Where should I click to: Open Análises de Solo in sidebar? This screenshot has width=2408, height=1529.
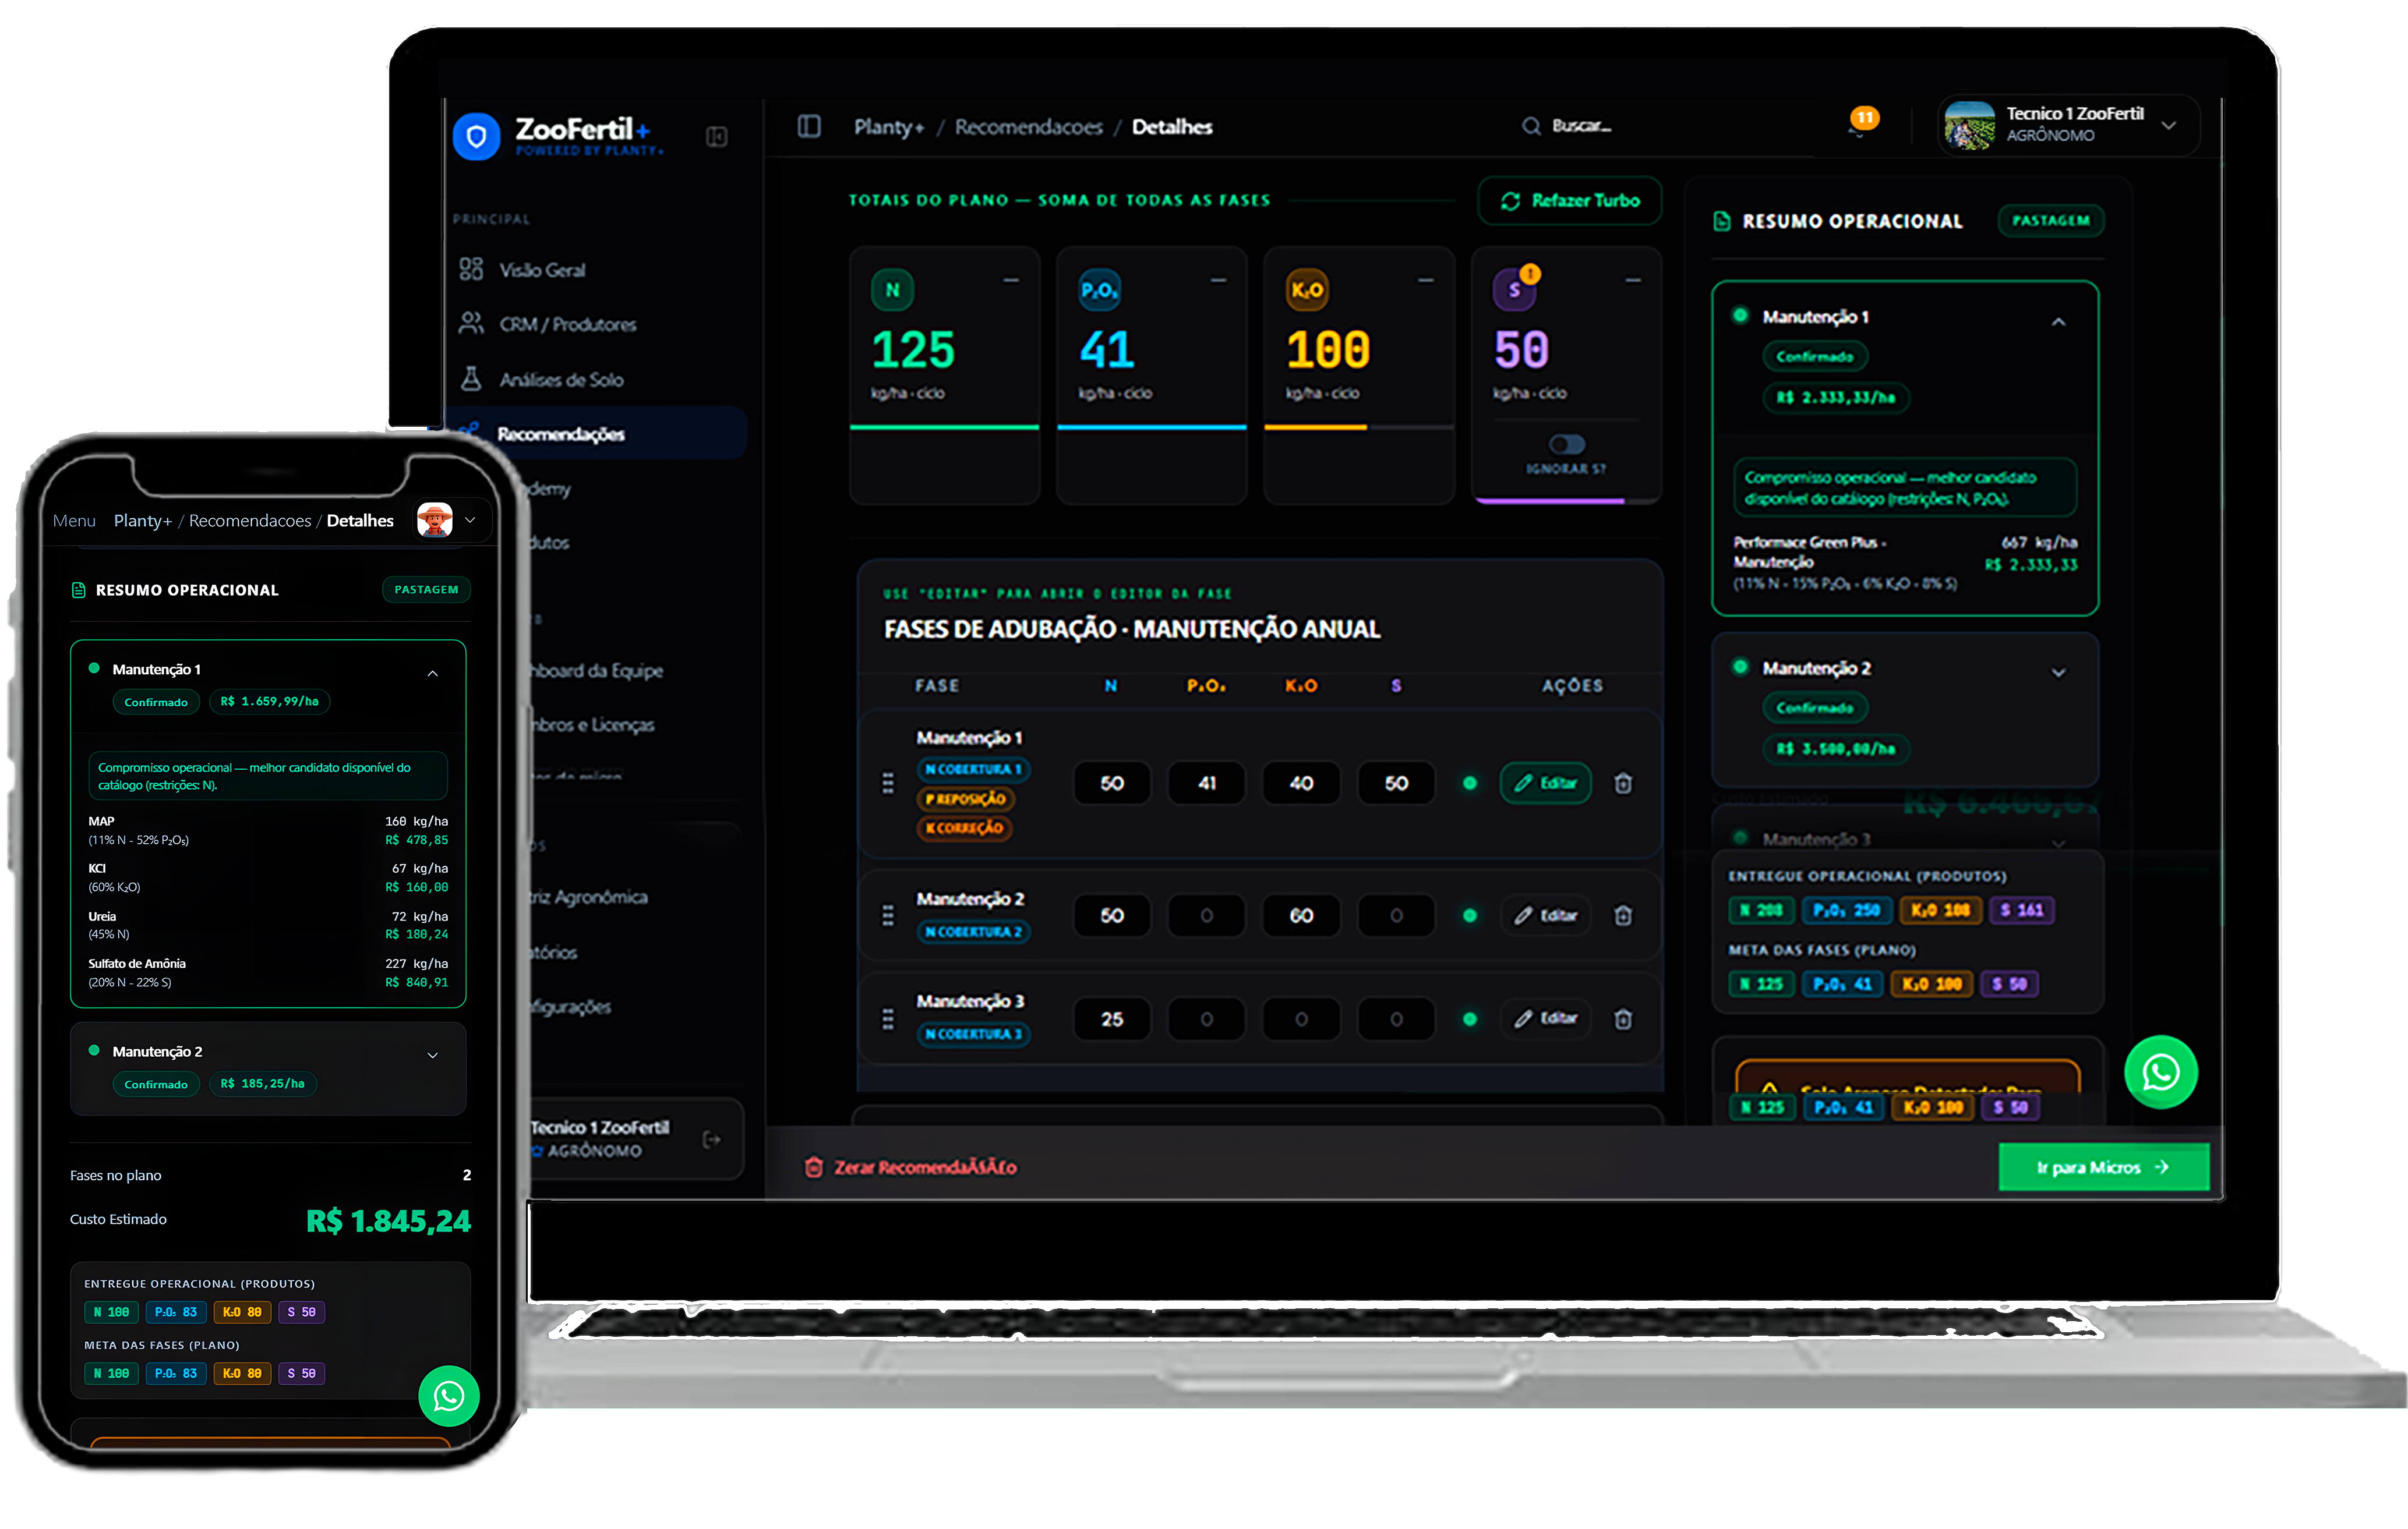(x=560, y=380)
